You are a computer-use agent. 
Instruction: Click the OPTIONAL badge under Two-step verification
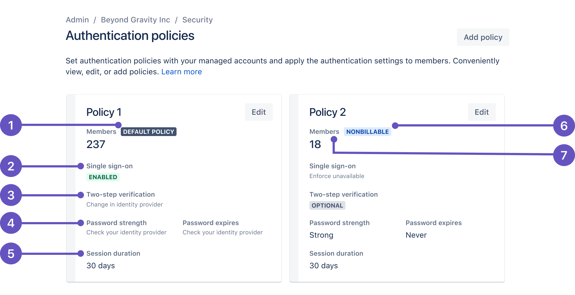[327, 205]
